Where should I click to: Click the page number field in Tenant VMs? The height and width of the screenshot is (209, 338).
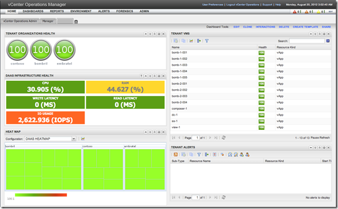196,138
